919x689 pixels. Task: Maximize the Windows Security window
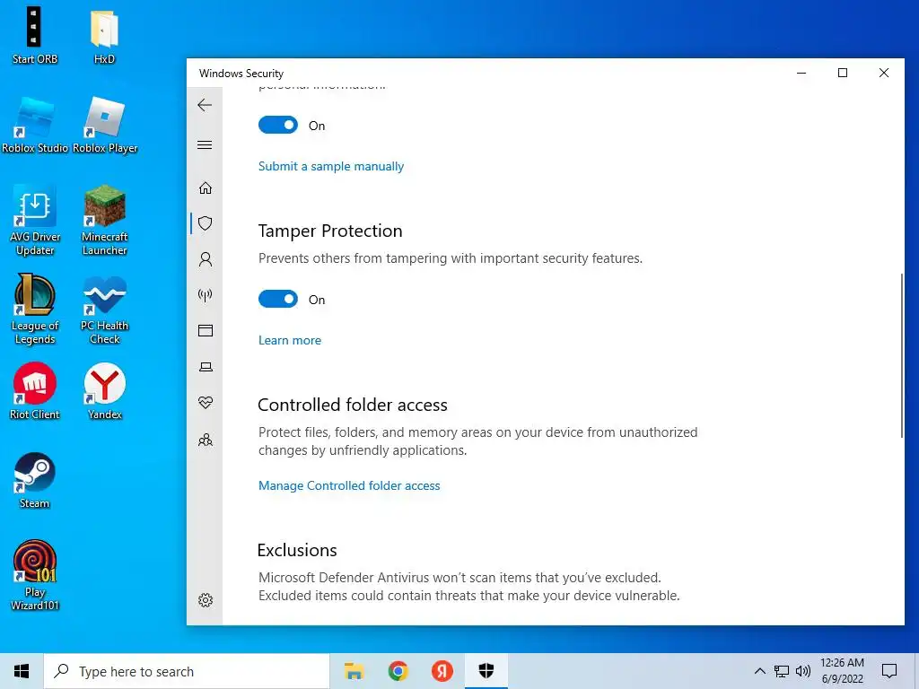[x=842, y=73]
